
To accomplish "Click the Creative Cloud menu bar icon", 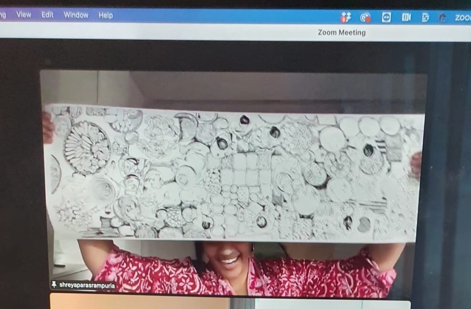I will (365, 18).
